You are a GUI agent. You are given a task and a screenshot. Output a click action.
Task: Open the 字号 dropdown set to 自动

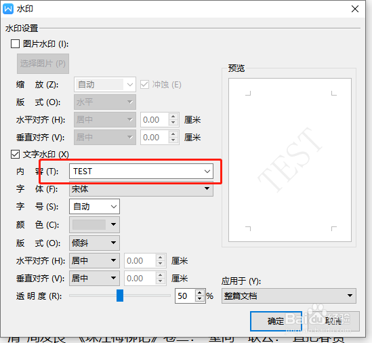tap(94, 207)
